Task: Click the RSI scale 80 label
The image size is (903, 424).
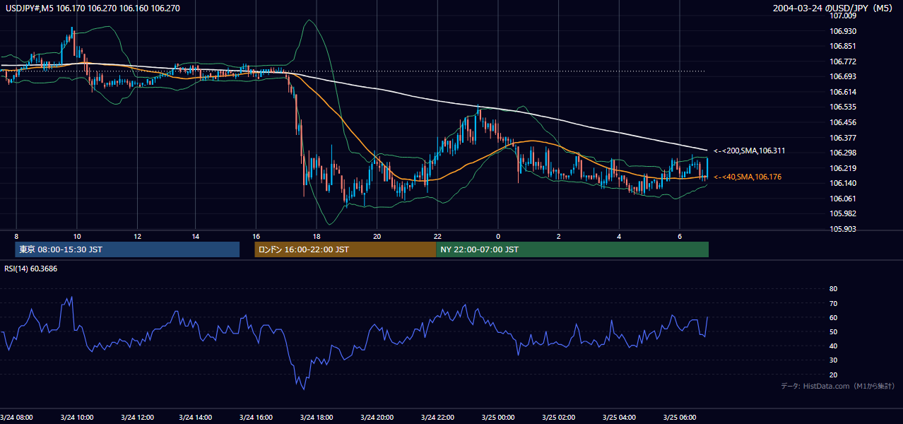Action: tap(834, 289)
